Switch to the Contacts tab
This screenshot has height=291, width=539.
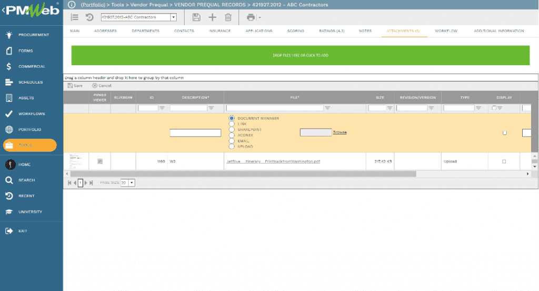click(184, 31)
